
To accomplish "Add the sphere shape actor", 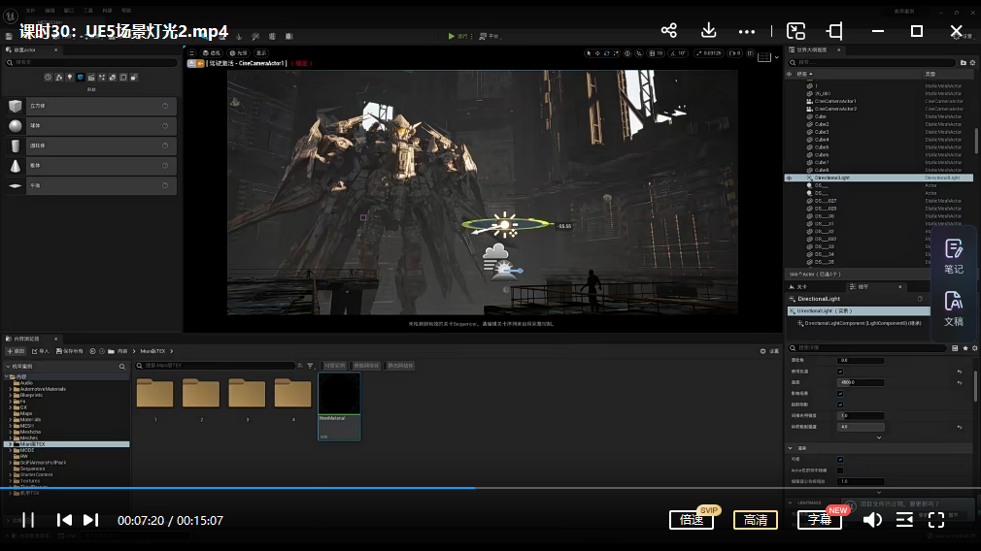I will (91, 126).
